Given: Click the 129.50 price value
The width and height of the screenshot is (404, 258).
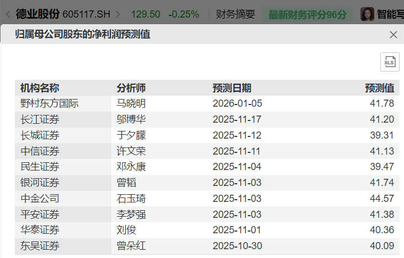Looking at the screenshot, I should click(x=146, y=14).
